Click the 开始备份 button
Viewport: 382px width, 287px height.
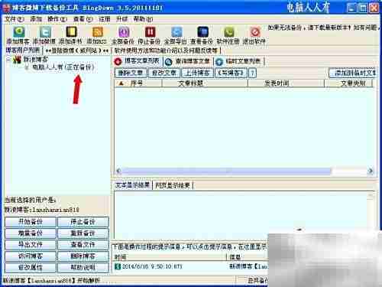pos(31,222)
